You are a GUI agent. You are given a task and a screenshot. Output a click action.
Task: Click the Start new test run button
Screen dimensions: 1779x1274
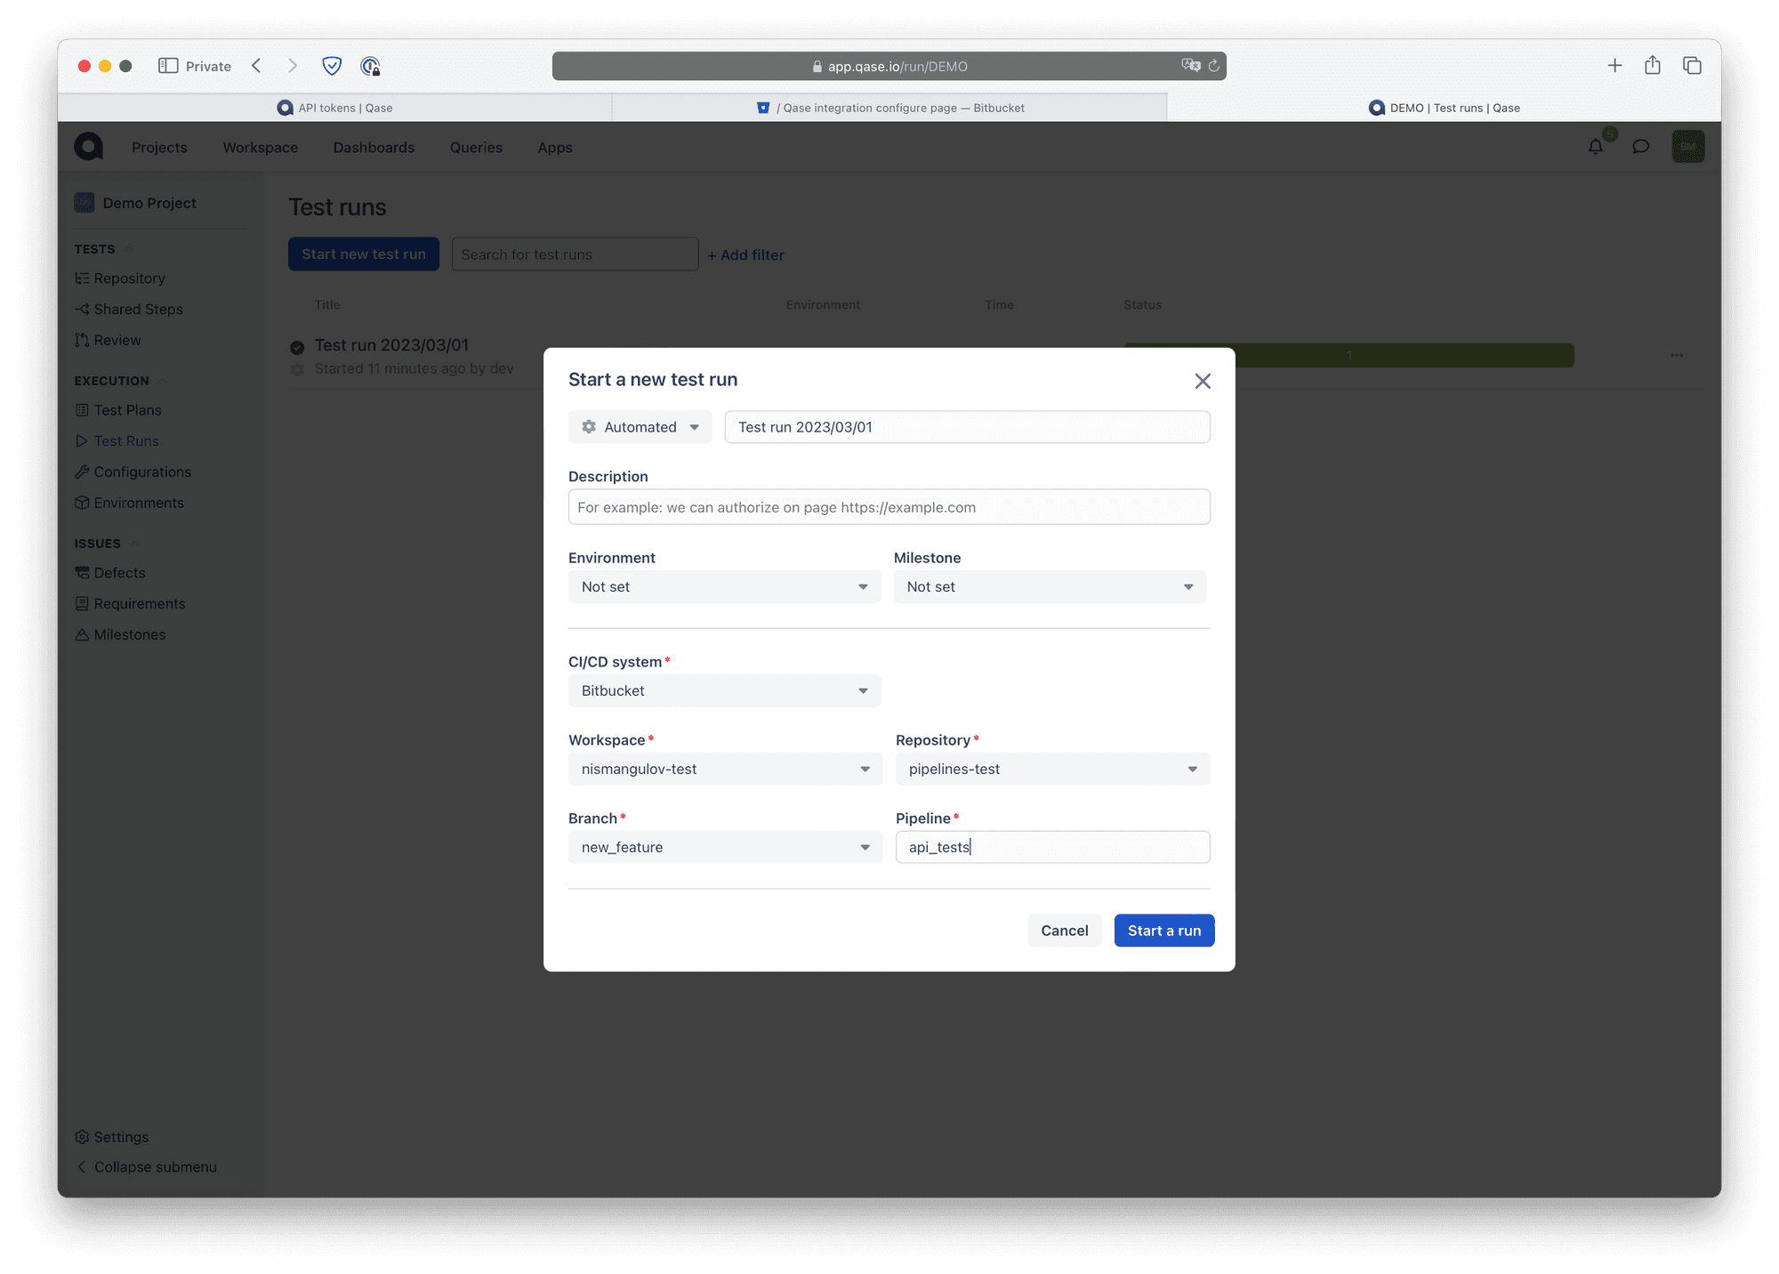(364, 254)
